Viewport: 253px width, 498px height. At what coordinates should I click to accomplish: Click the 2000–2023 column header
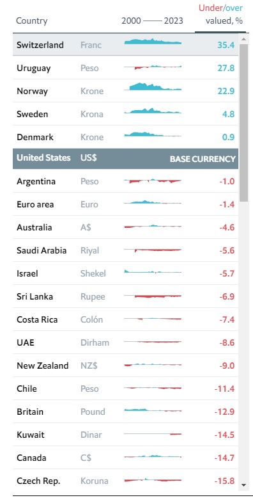pyautogui.click(x=153, y=21)
